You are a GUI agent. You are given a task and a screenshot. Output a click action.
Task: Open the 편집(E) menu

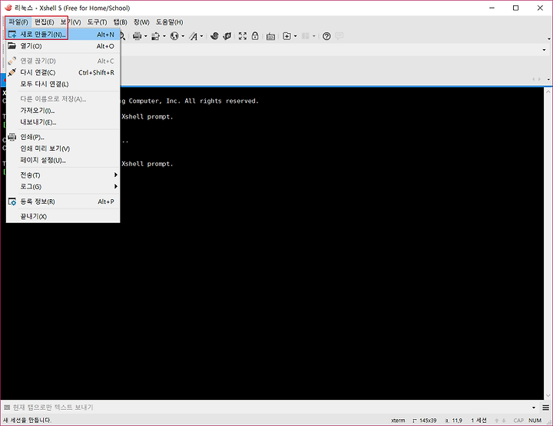[44, 22]
